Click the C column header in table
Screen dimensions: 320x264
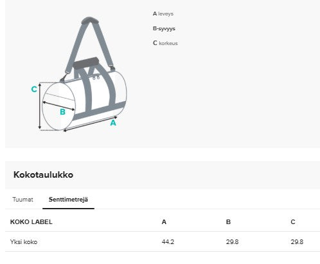point(293,222)
